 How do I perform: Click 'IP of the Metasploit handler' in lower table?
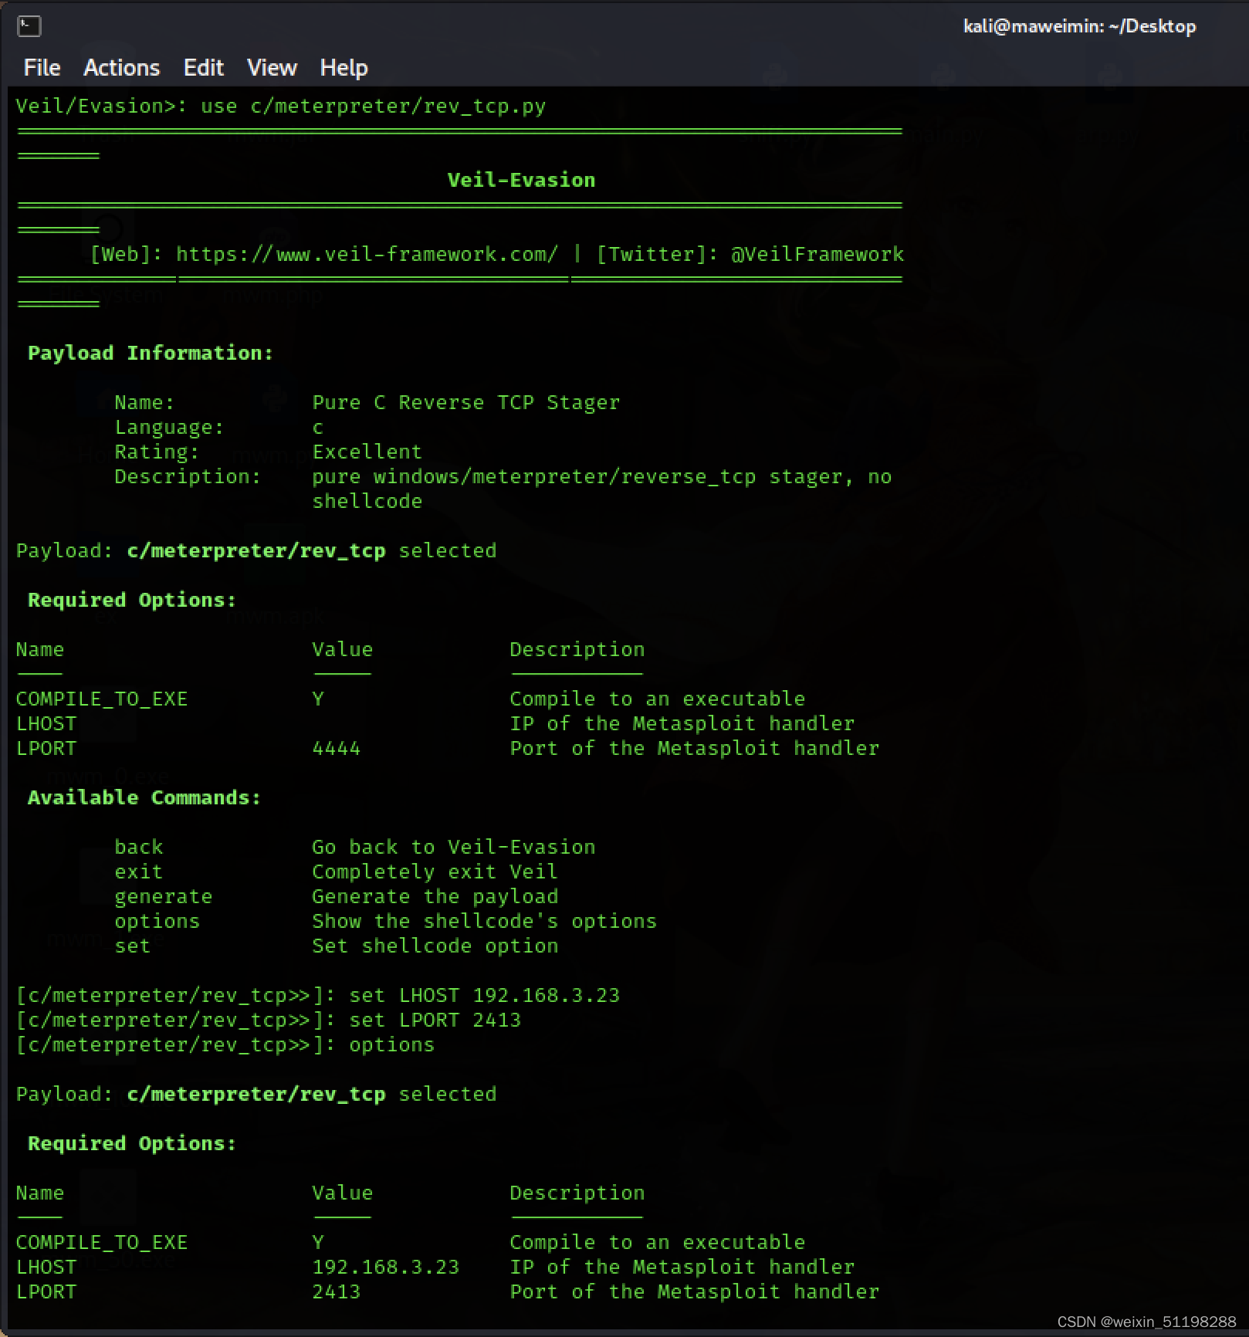point(682,1267)
